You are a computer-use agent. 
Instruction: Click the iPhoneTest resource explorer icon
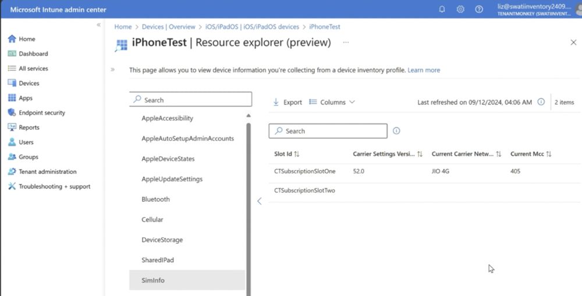tap(121, 45)
